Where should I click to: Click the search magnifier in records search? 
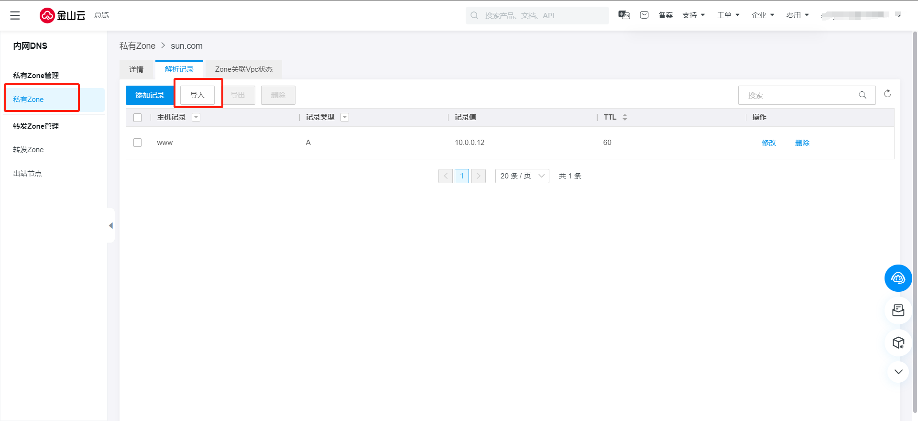pos(863,95)
